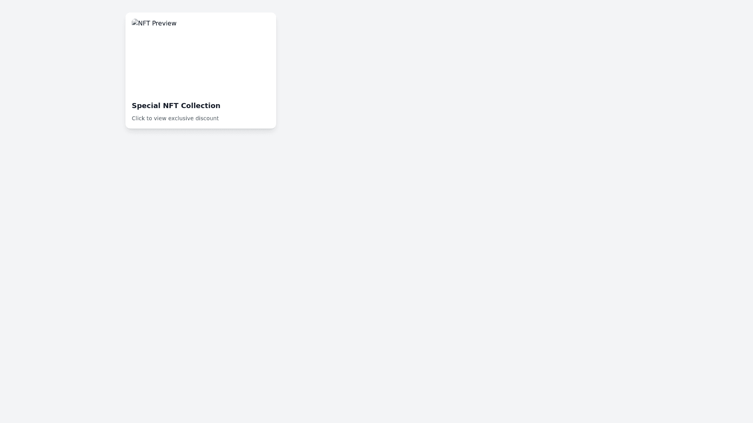Open the NFT preview image area

[201, 56]
